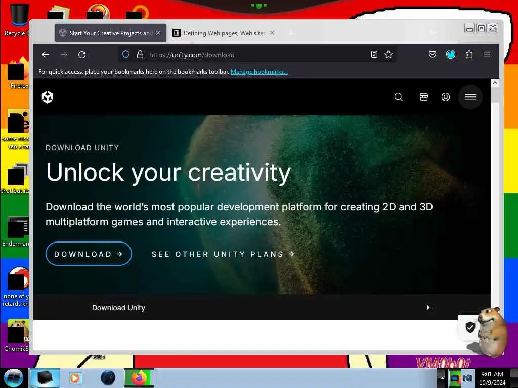Image resolution: width=518 pixels, height=388 pixels.
Task: Bookmark this page with the star
Action: point(388,54)
